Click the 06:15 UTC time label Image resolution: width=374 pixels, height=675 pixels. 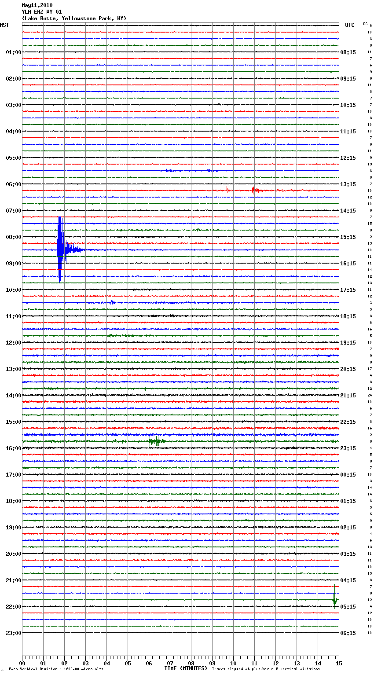point(348,633)
